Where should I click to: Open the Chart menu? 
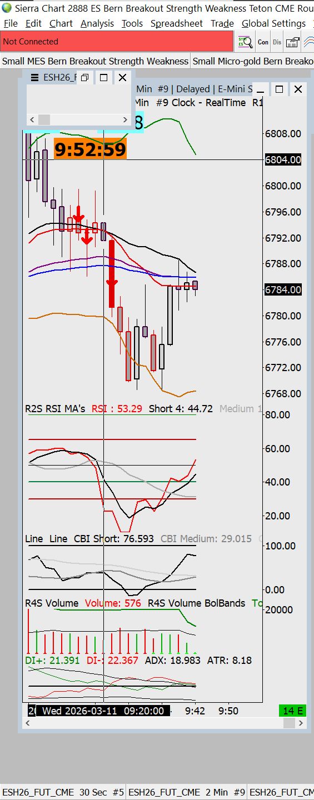61,23
